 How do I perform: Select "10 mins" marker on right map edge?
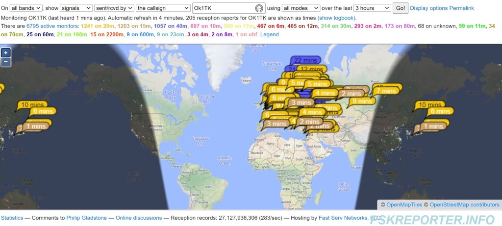pyautogui.click(x=430, y=105)
